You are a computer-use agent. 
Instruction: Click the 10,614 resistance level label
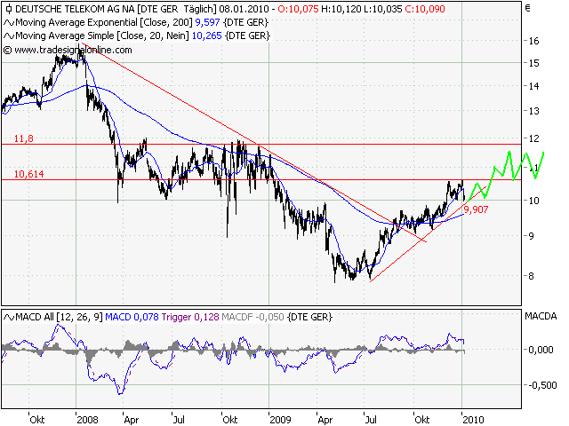pos(29,174)
